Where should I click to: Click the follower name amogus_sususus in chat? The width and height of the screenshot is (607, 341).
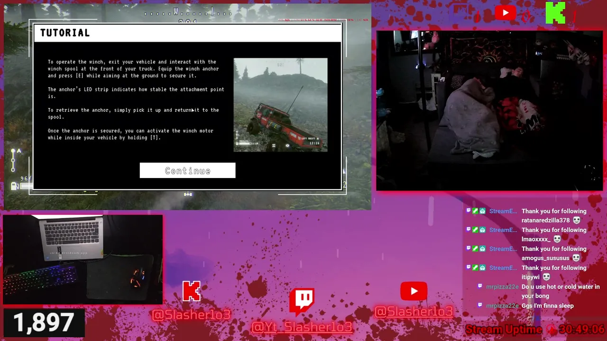point(545,258)
